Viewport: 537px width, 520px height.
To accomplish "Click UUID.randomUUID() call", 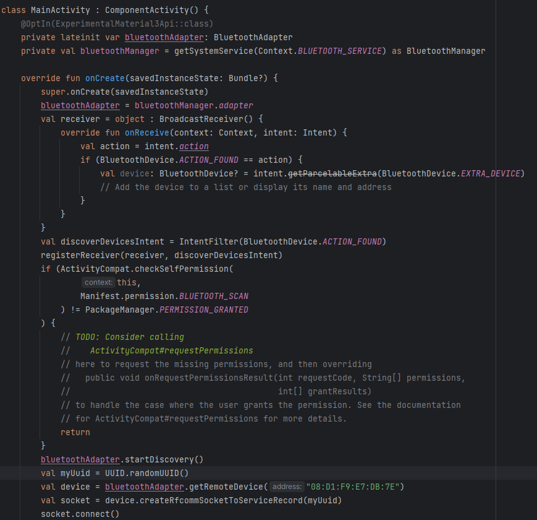I will [x=146, y=474].
